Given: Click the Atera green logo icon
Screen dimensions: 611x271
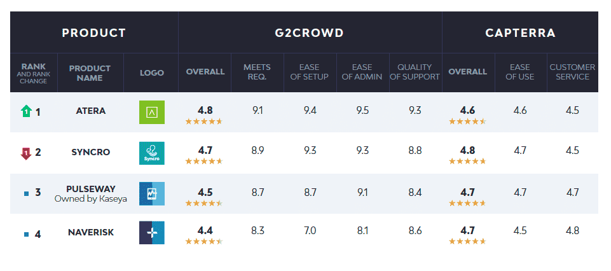Looking at the screenshot, I should 151,113.
